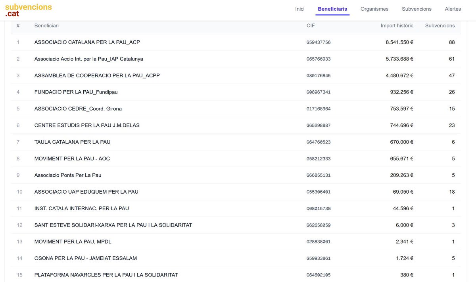Viewport: 476px width, 282px height.
Task: Go to the Inici nav tab
Action: point(300,9)
